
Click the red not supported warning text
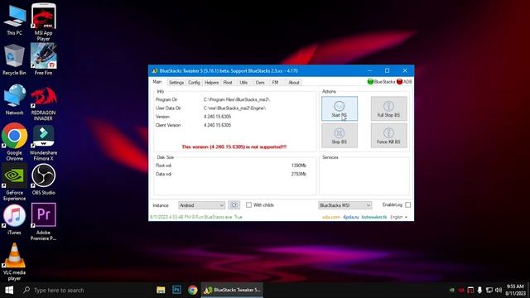[x=234, y=147]
